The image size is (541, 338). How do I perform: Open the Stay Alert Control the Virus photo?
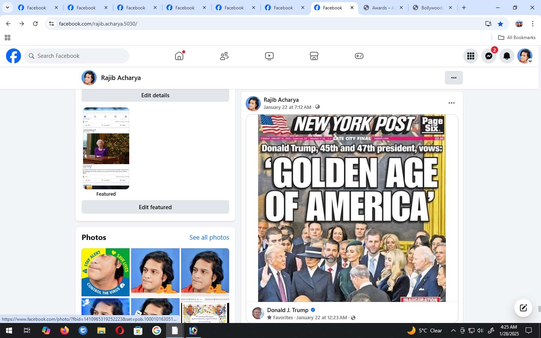(106, 272)
